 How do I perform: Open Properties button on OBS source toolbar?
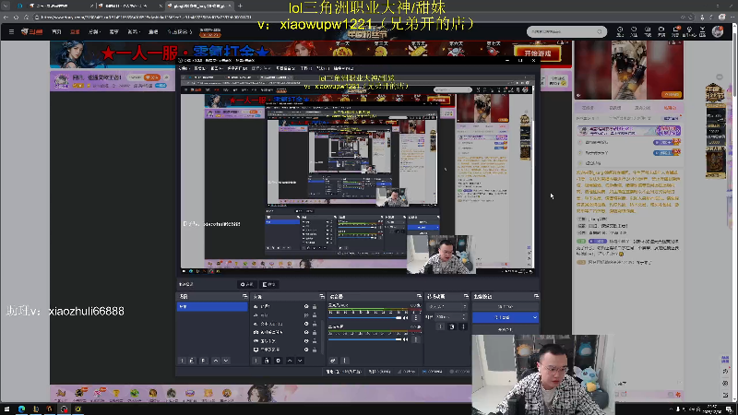(x=247, y=284)
